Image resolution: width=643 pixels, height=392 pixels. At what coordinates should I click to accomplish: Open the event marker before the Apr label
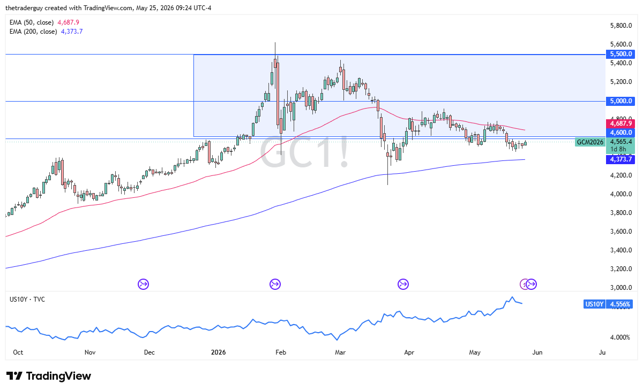403,284
